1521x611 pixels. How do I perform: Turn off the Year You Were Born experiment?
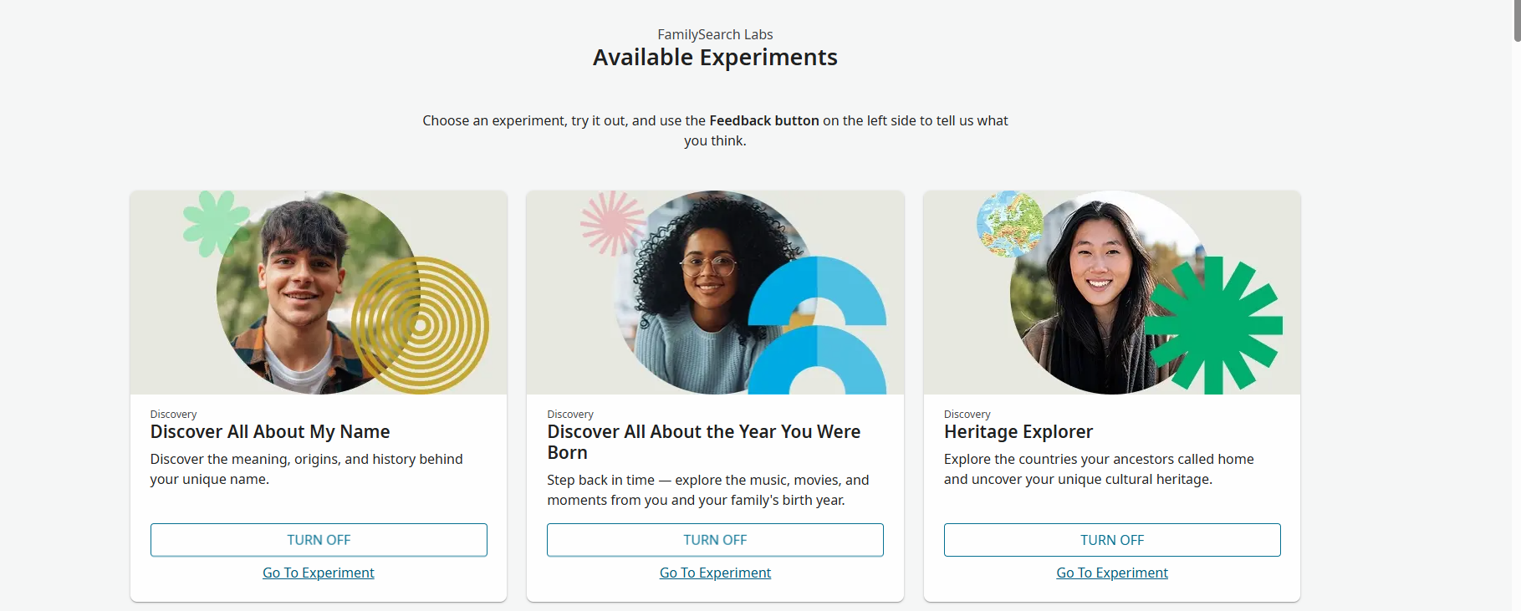point(715,540)
